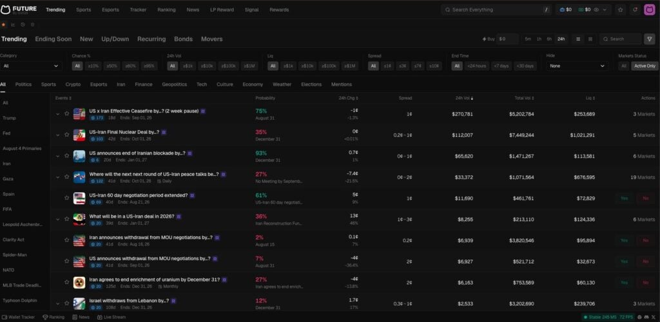Open News in the bottom bar
The width and height of the screenshot is (660, 322).
pos(81,317)
